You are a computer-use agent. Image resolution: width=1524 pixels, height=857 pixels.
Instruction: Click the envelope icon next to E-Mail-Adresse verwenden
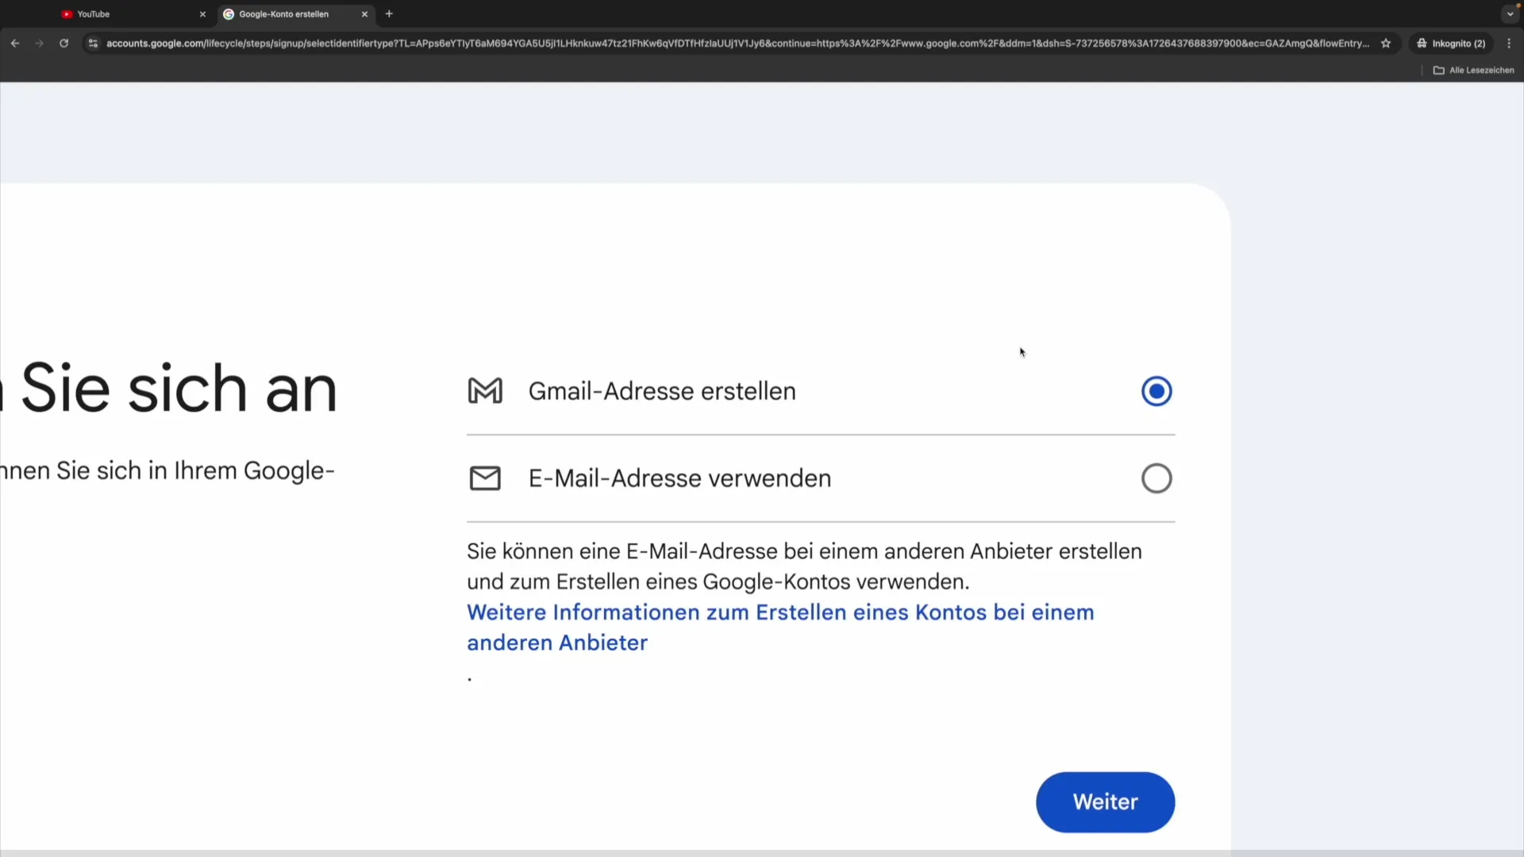[x=485, y=478]
